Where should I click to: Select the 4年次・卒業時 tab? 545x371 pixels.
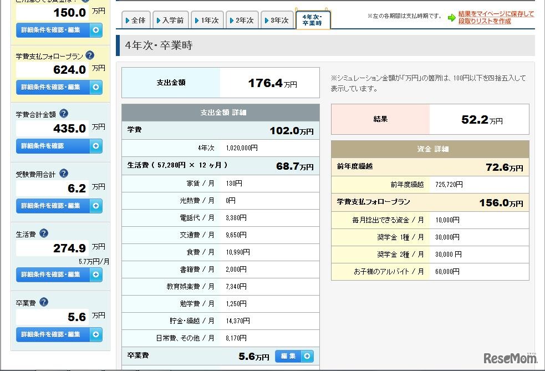pyautogui.click(x=313, y=21)
